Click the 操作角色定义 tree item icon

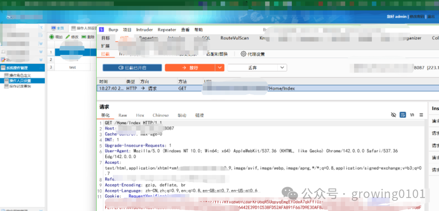7,76
